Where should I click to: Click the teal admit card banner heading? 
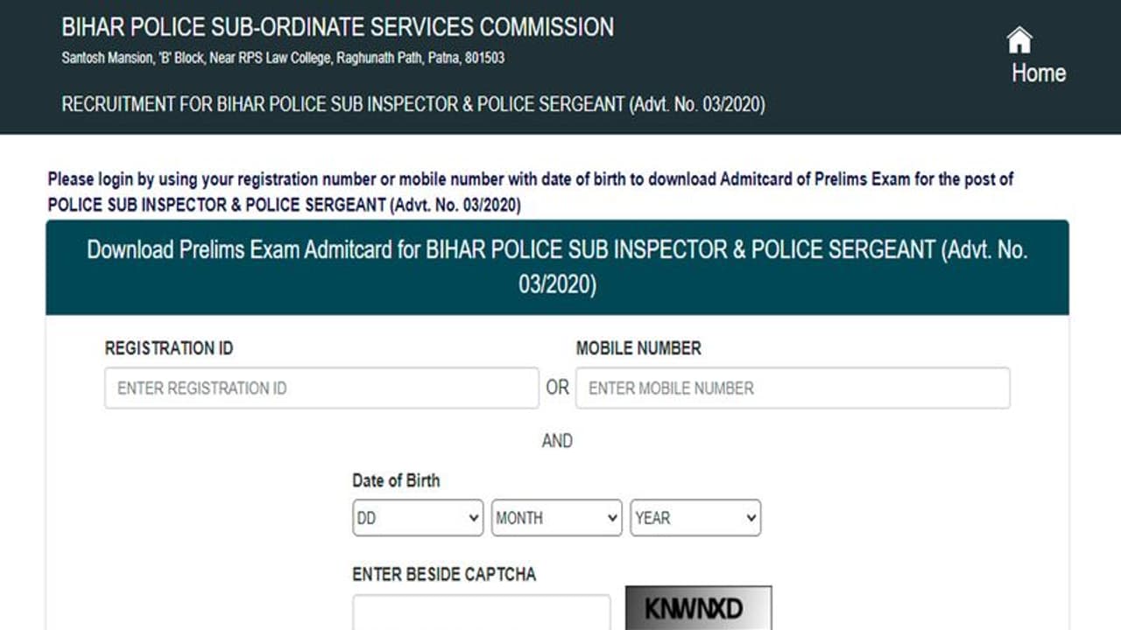[x=559, y=266]
